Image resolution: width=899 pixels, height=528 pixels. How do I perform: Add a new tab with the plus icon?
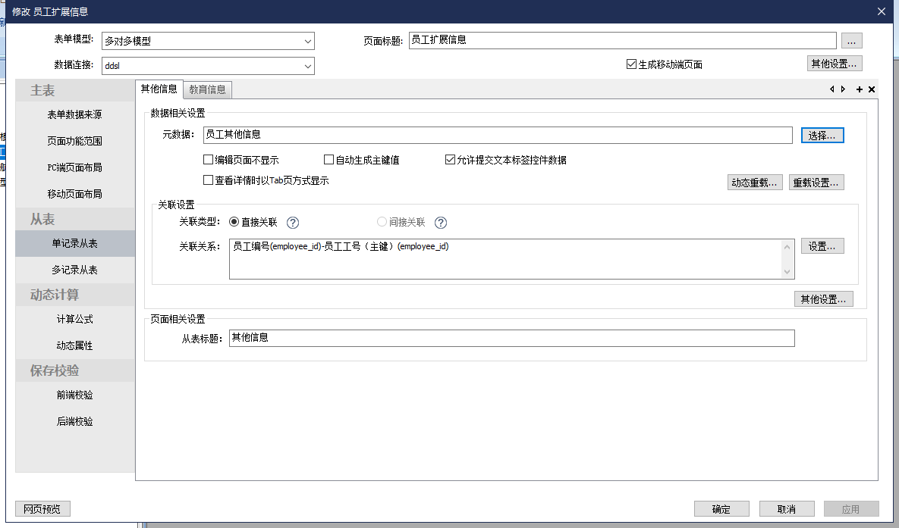860,89
